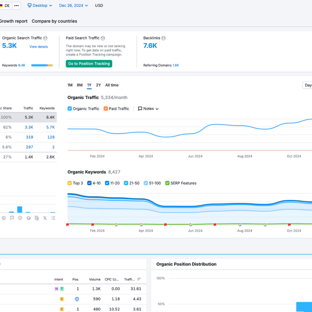This screenshot has width=312, height=312.
Task: Click the globe icon beside Organic Search Traffic
Action: click(x=45, y=38)
